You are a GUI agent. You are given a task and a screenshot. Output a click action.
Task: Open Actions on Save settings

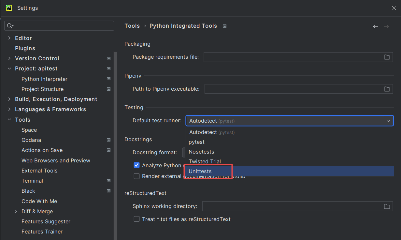pos(42,150)
